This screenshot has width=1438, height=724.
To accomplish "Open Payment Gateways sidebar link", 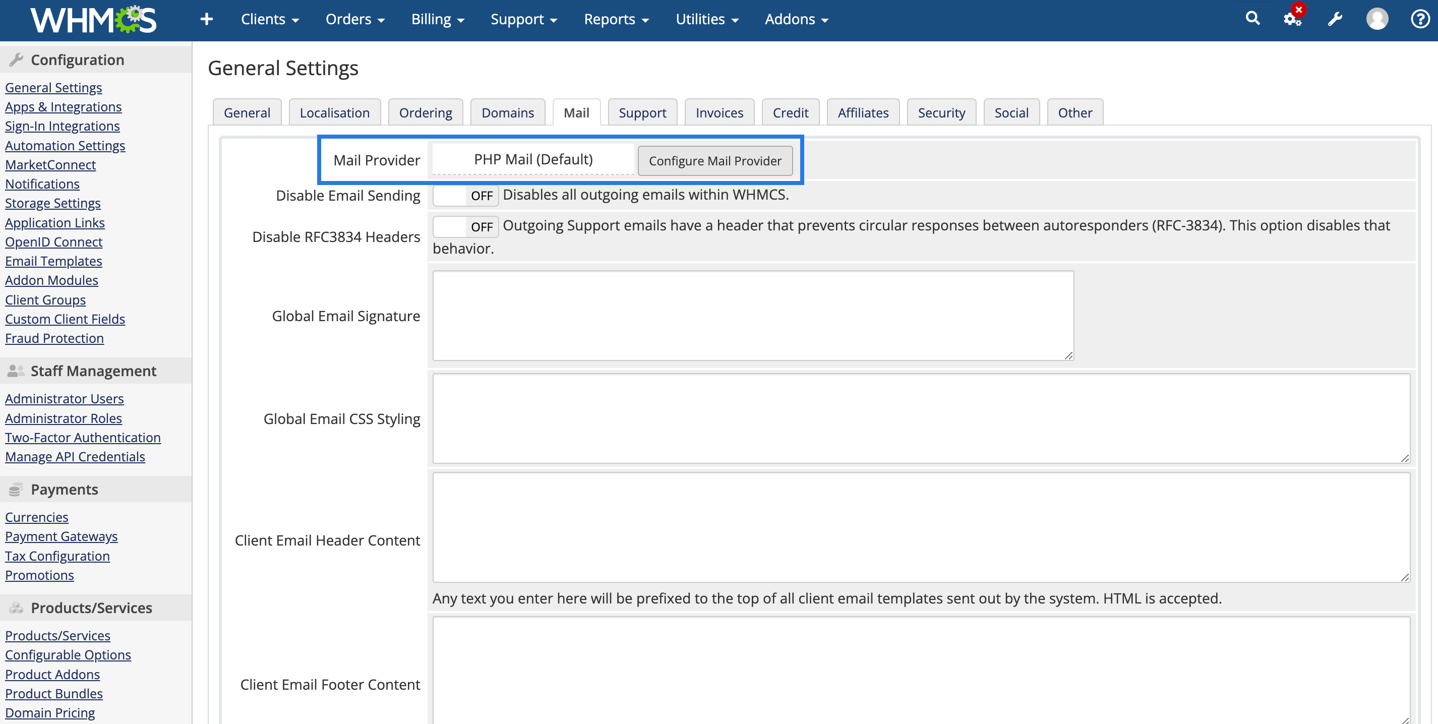I will tap(62, 536).
